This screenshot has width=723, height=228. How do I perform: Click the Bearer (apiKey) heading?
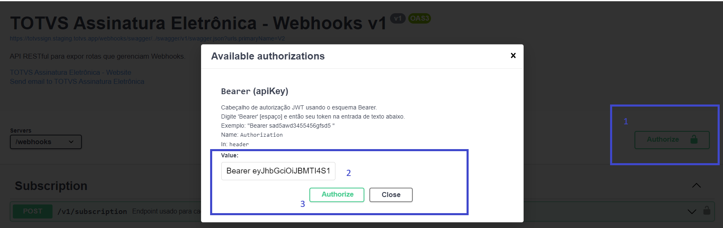(254, 91)
